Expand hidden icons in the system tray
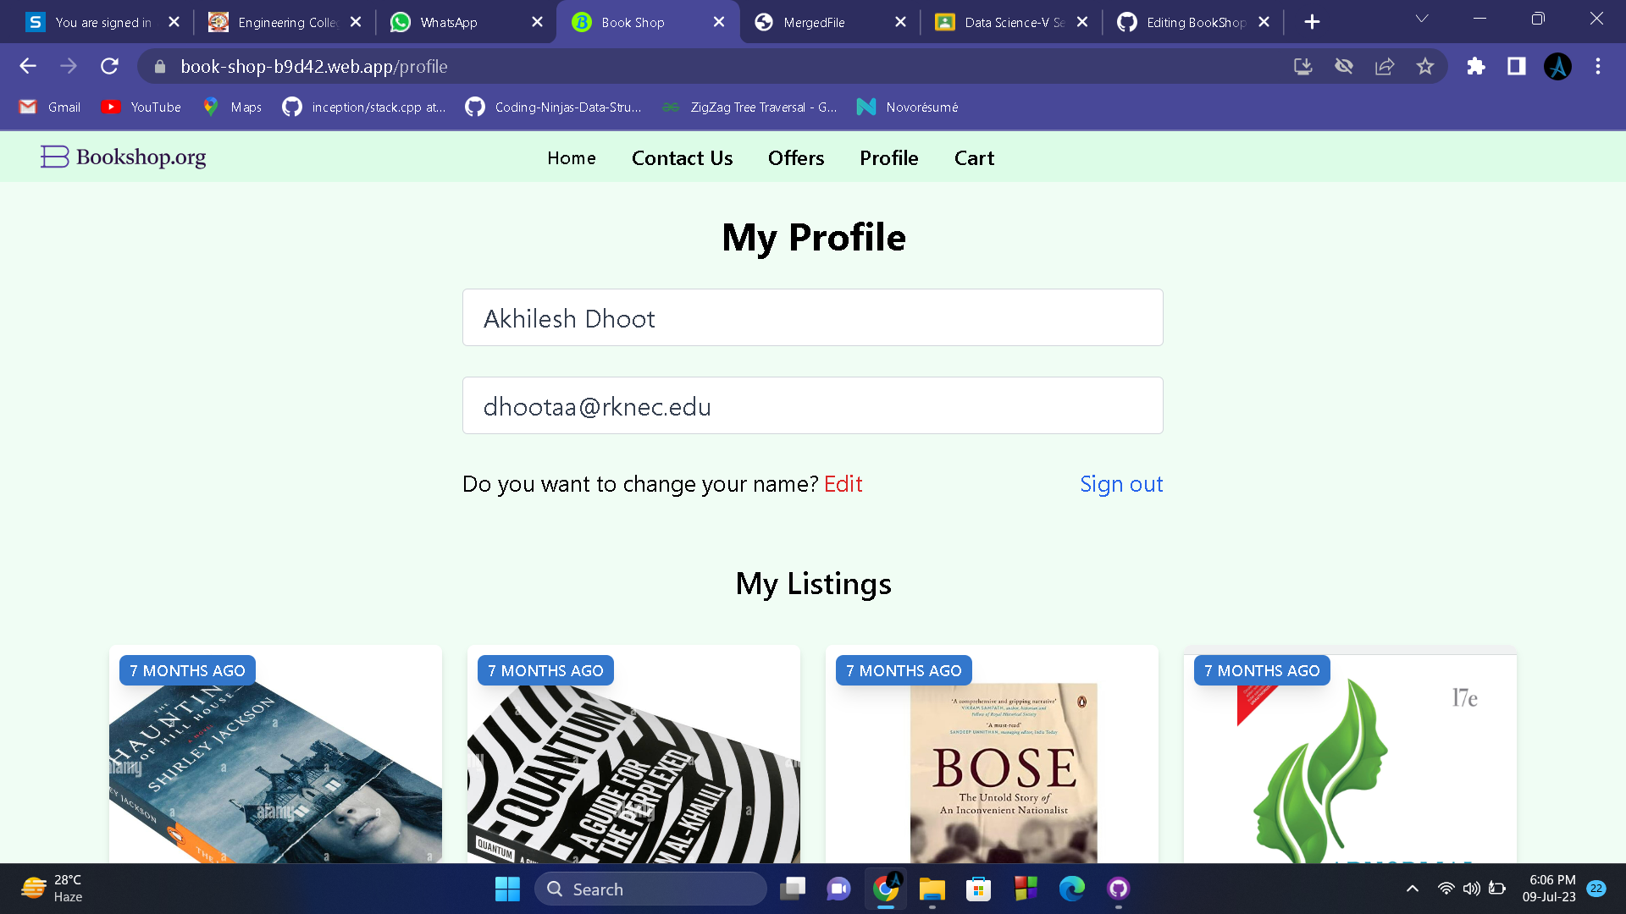This screenshot has height=914, width=1626. (1413, 889)
